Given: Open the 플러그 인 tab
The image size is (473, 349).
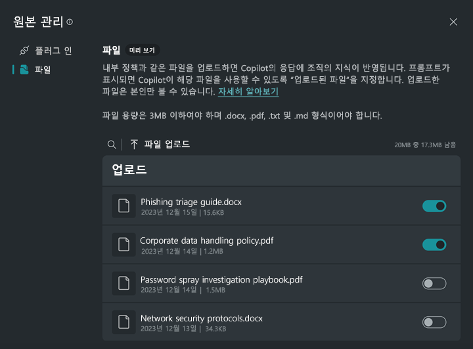Looking at the screenshot, I should point(53,51).
